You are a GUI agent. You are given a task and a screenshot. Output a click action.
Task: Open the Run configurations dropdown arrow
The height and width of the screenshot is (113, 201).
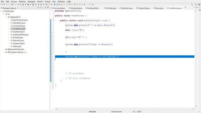[x=25, y=5]
